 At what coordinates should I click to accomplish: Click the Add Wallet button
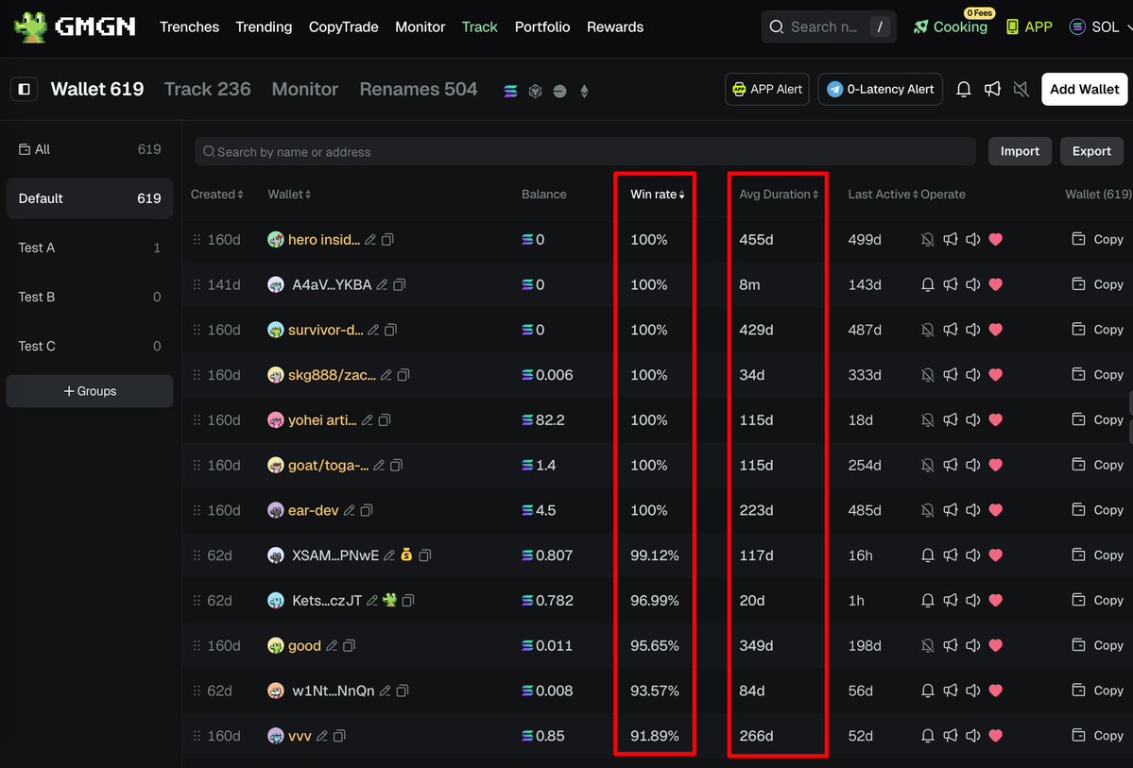pyautogui.click(x=1084, y=89)
